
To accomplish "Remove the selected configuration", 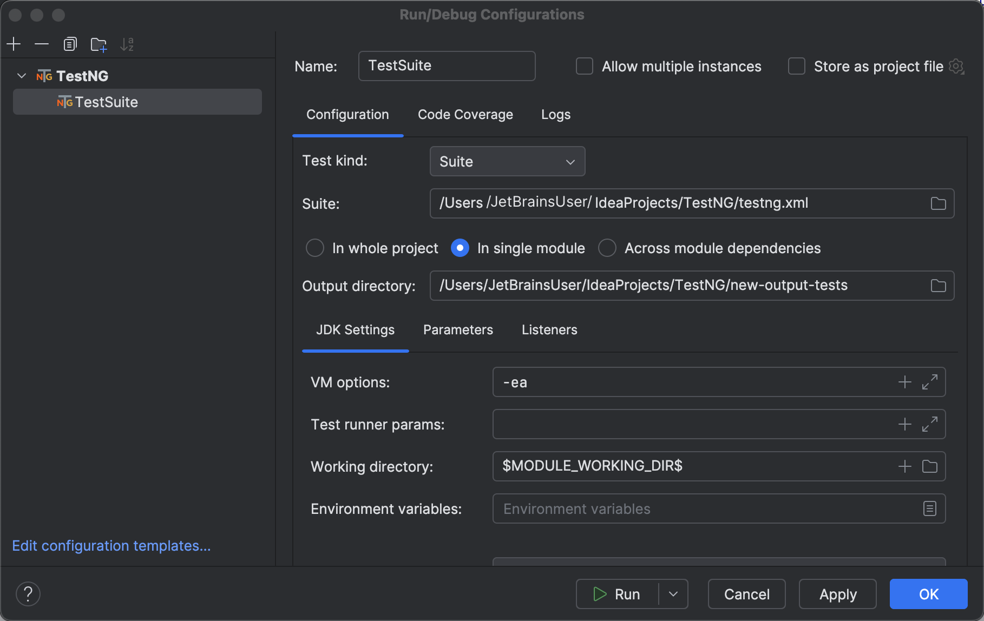I will point(42,44).
